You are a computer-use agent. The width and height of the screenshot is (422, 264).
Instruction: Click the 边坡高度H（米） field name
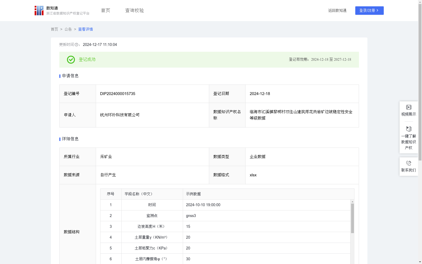(x=152, y=227)
